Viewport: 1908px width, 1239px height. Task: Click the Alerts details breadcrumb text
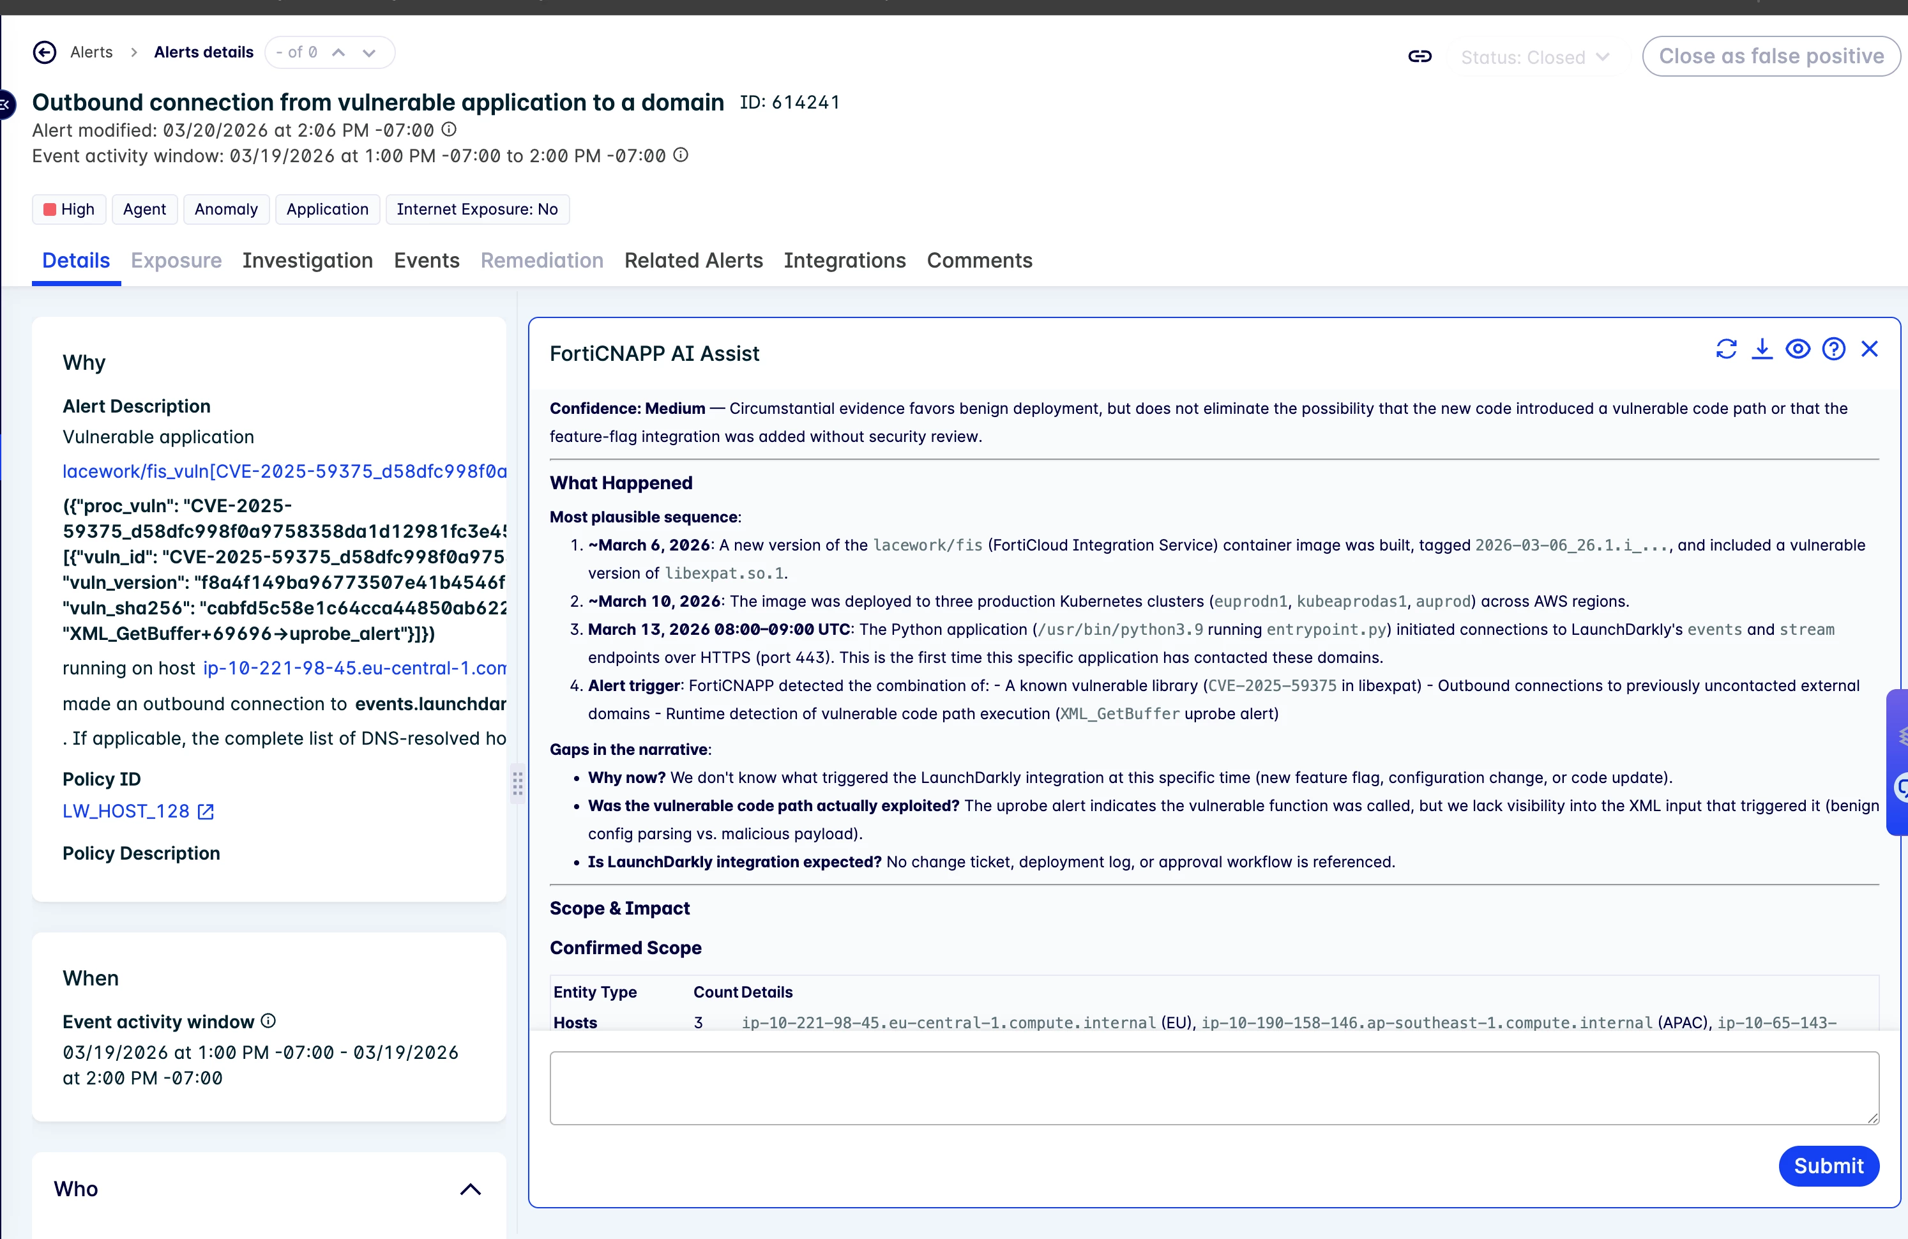(x=204, y=52)
